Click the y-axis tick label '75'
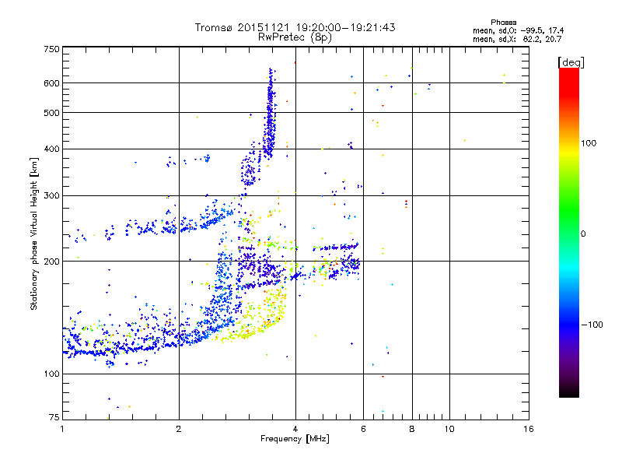 coord(54,417)
